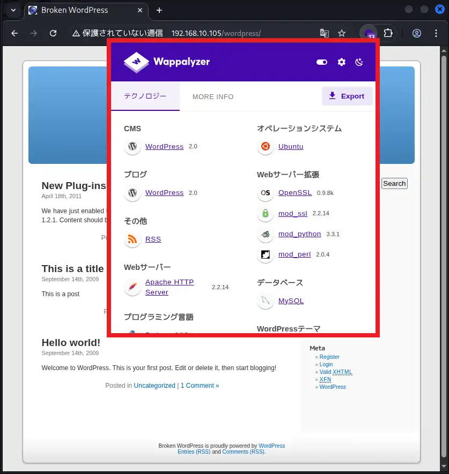The width and height of the screenshot is (449, 474).
Task: Click the Apache HTTP Server feather icon
Action: [133, 287]
